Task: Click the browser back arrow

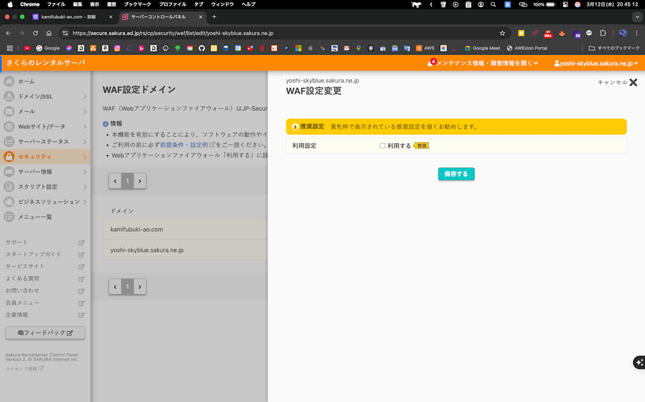Action: click(x=9, y=33)
